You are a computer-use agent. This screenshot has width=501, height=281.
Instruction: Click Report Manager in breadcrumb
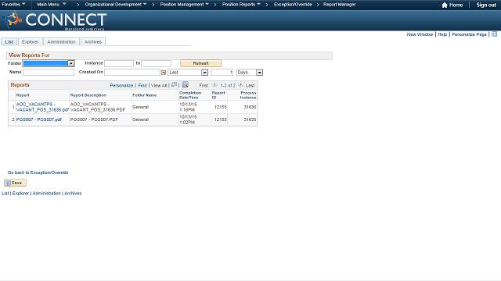339,5
